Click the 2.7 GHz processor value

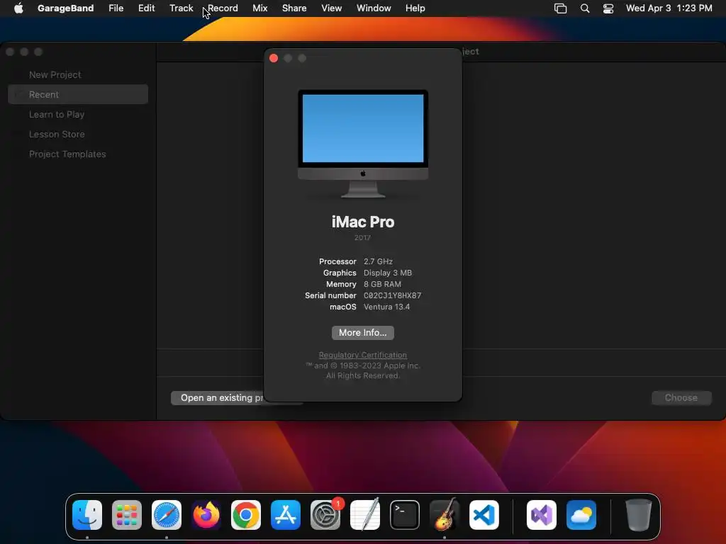point(378,261)
